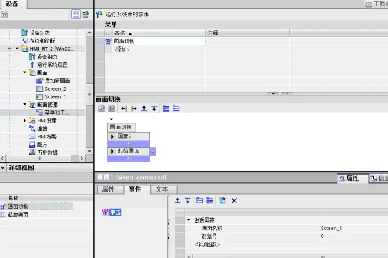Click <添加函数> to add a function

pos(210,243)
